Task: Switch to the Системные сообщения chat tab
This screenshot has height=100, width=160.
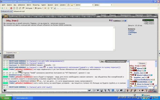Action: pos(116,61)
